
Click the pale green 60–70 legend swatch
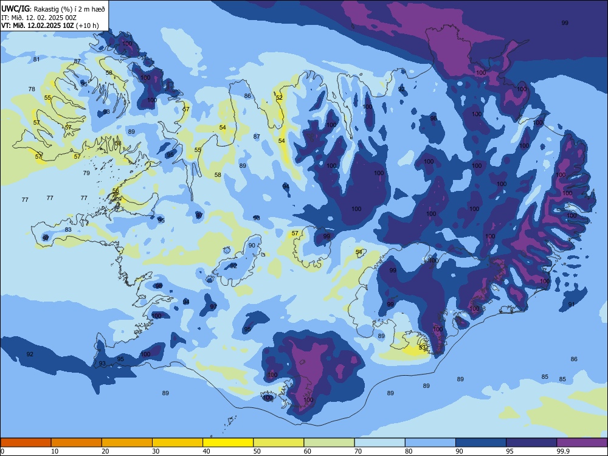[329, 443]
